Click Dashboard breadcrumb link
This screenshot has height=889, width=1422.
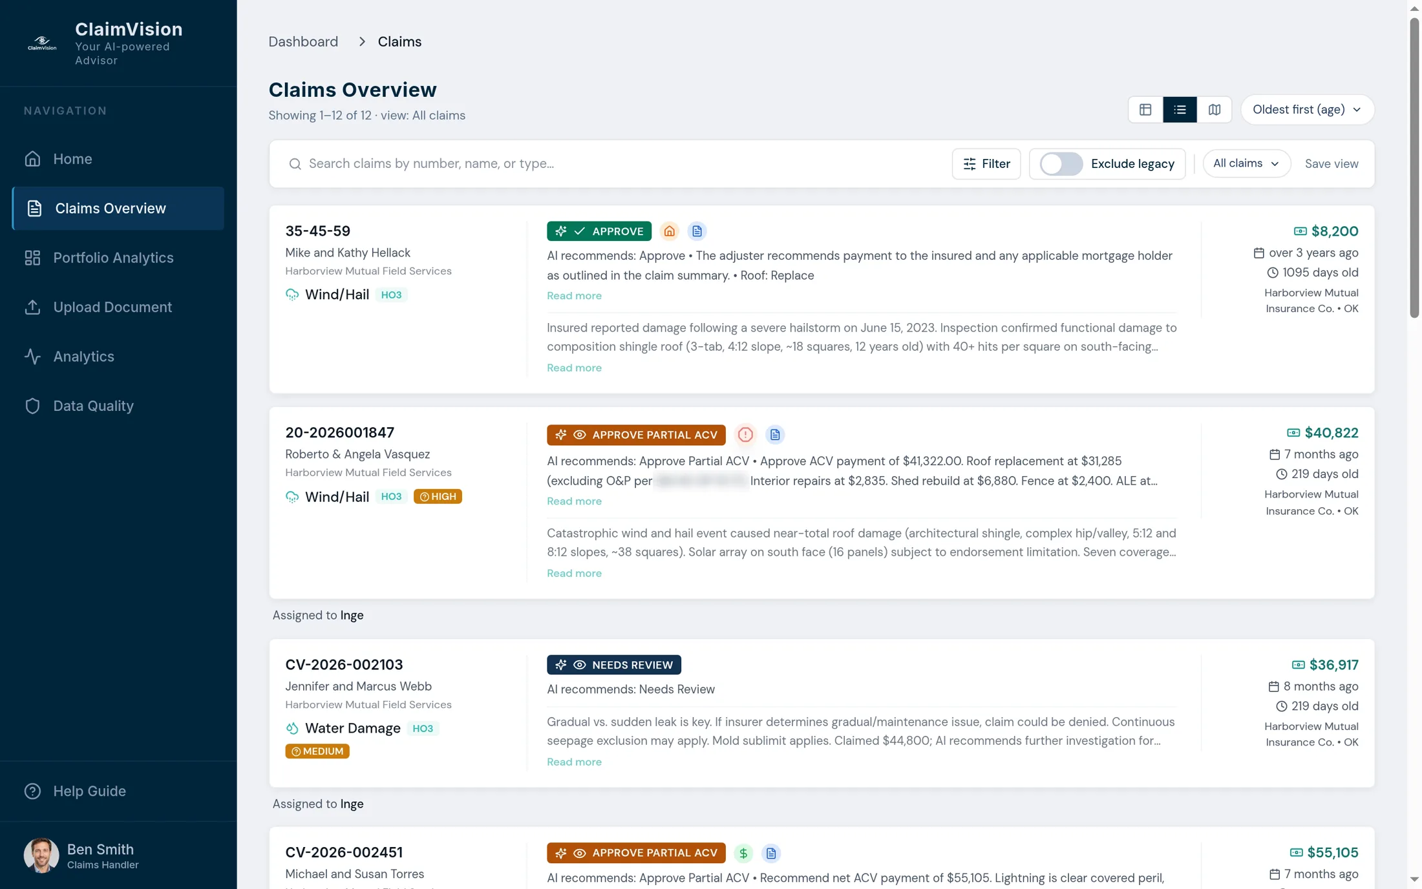pos(303,42)
